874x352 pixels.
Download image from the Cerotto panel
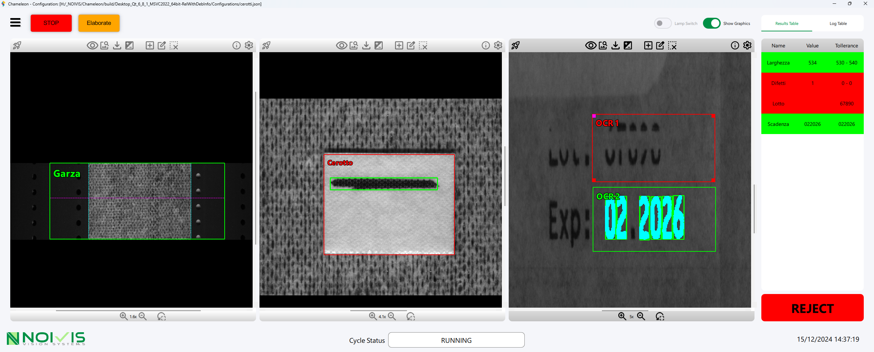point(366,45)
